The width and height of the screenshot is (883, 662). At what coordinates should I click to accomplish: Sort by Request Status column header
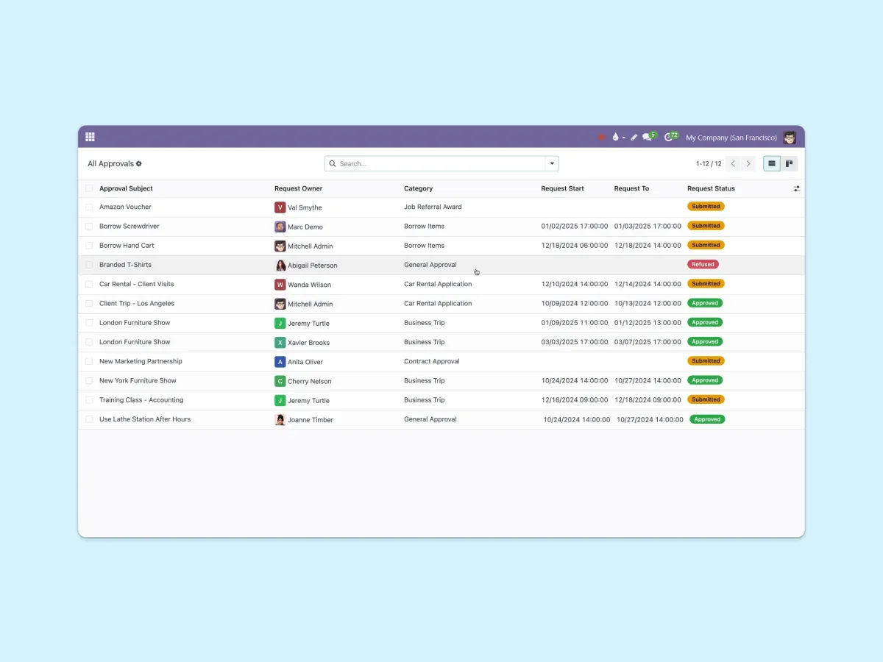click(711, 189)
